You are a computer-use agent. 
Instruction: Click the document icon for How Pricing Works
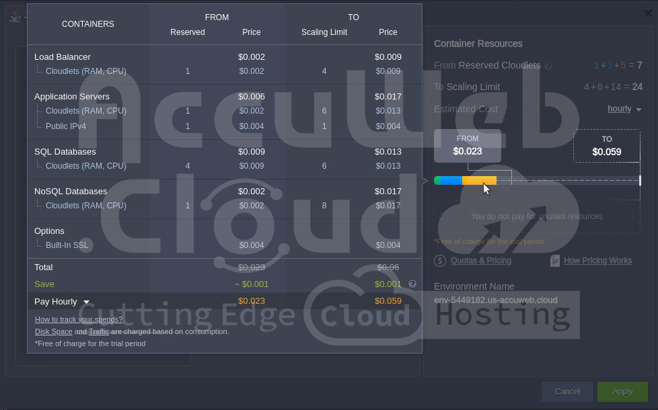click(x=554, y=261)
